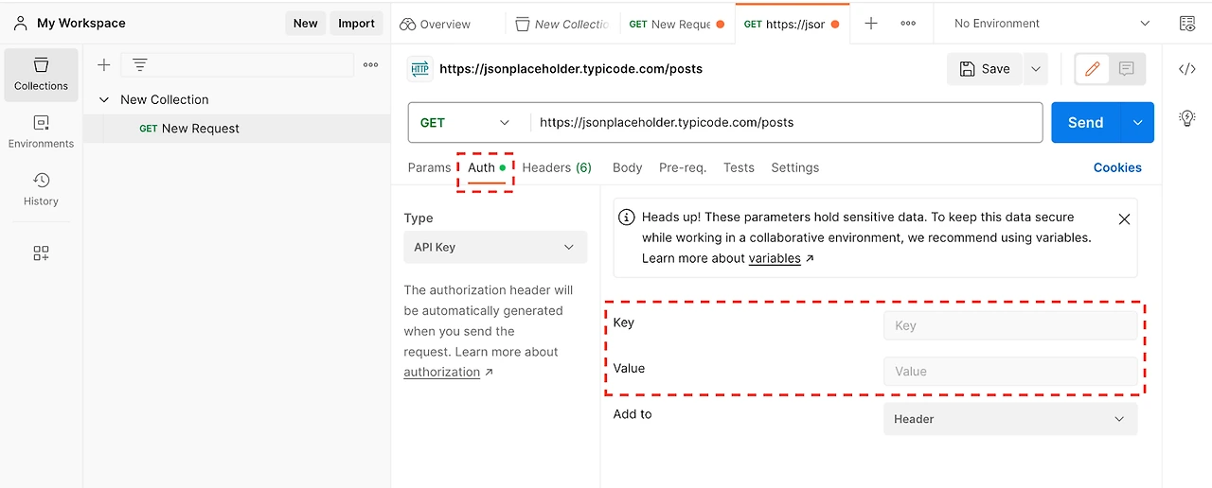
Task: Open the collections more options ellipsis
Action: (371, 64)
